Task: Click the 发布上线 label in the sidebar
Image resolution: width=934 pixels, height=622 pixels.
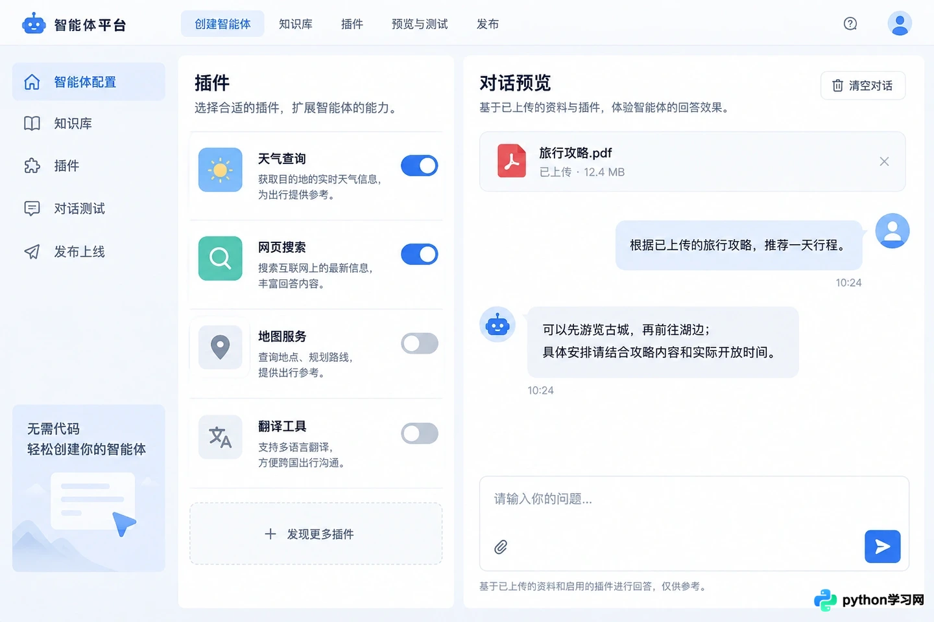Action: 79,251
